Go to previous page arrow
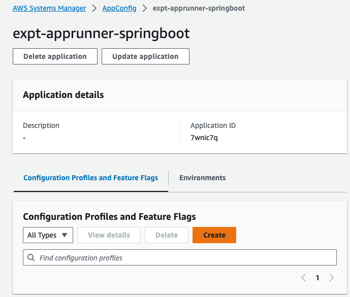The width and height of the screenshot is (350, 297). coord(303,278)
